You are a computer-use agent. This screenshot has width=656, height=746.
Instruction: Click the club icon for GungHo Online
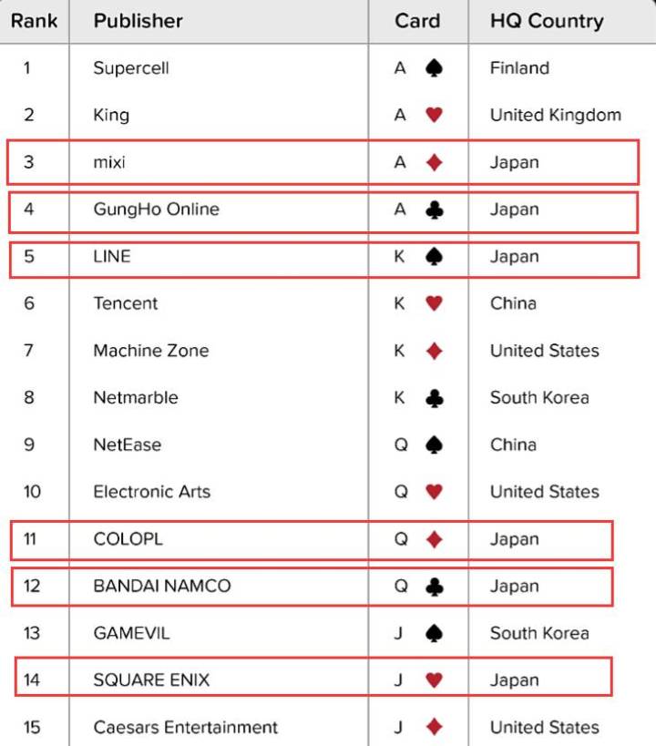pos(435,209)
